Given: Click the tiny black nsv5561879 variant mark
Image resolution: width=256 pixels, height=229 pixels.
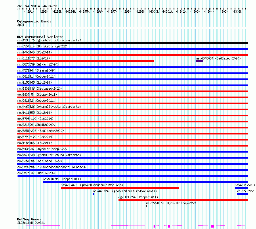Looking at the screenshot, I should click(x=147, y=206).
